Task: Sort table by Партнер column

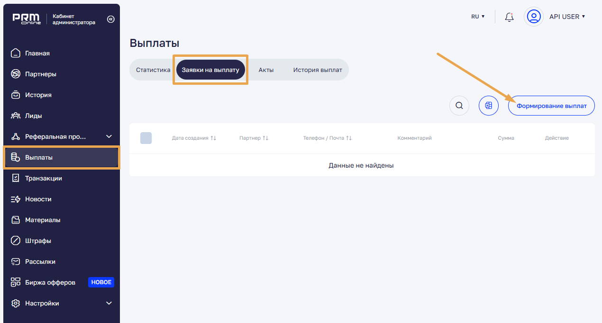Action: 254,138
